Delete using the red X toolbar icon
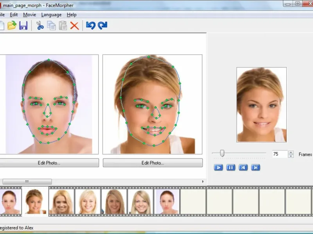 click(74, 26)
